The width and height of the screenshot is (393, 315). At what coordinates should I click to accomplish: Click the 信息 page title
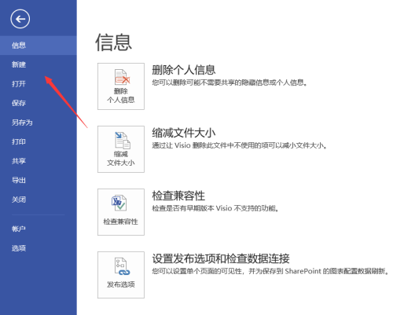pyautogui.click(x=113, y=42)
